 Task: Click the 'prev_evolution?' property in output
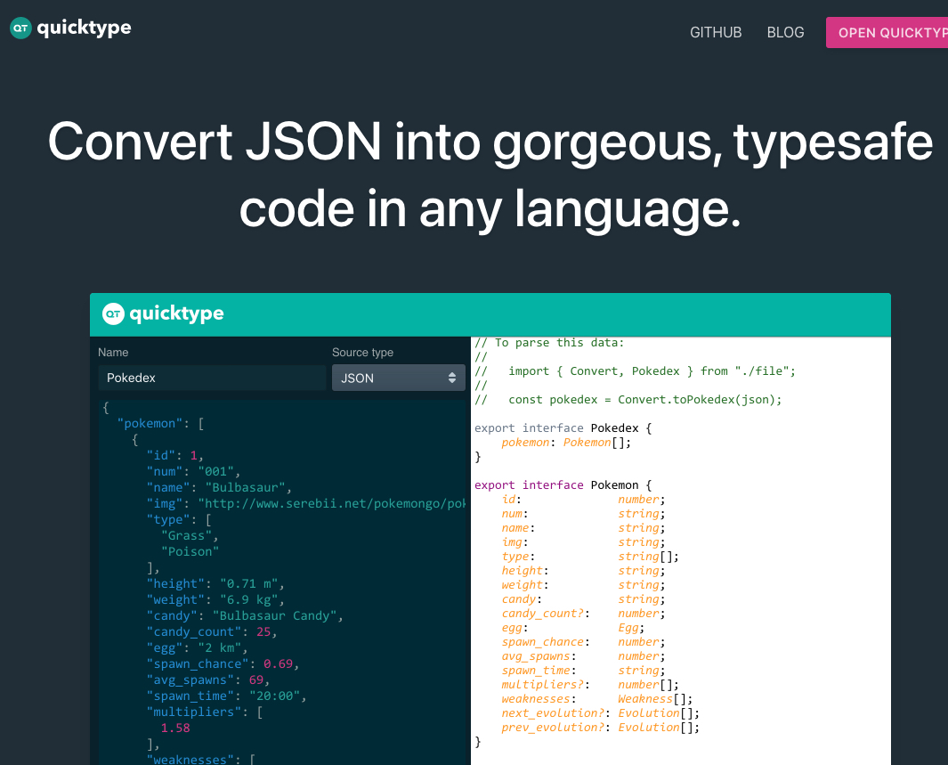[553, 728]
